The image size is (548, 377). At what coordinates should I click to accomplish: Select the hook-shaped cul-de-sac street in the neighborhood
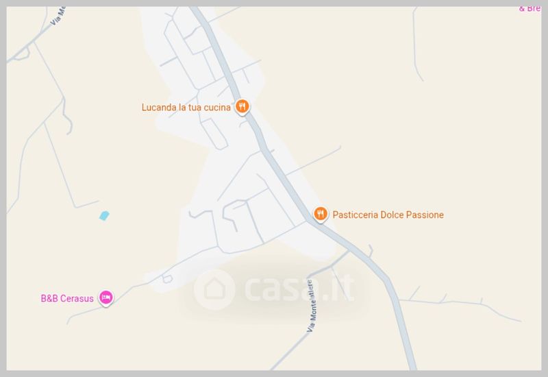[x=230, y=214]
